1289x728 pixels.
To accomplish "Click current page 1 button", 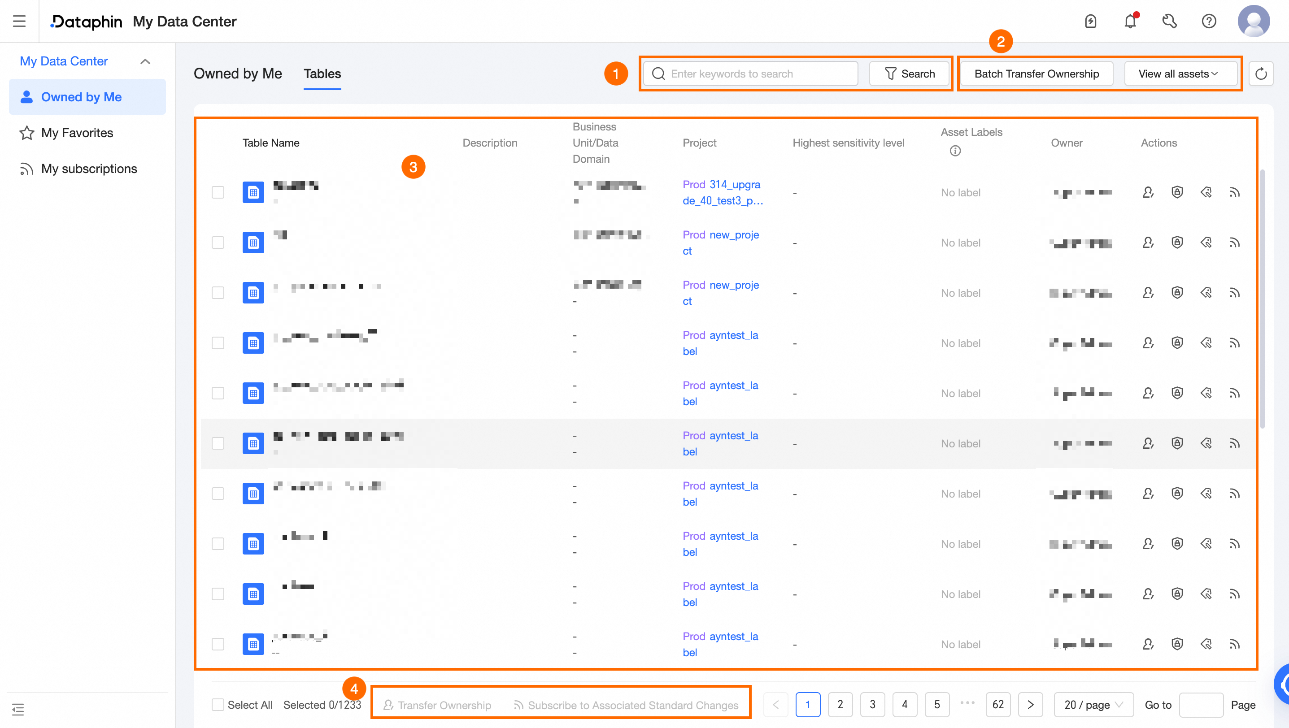I will coord(808,705).
